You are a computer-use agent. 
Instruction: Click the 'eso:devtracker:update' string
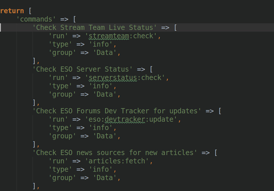[x=131, y=119]
